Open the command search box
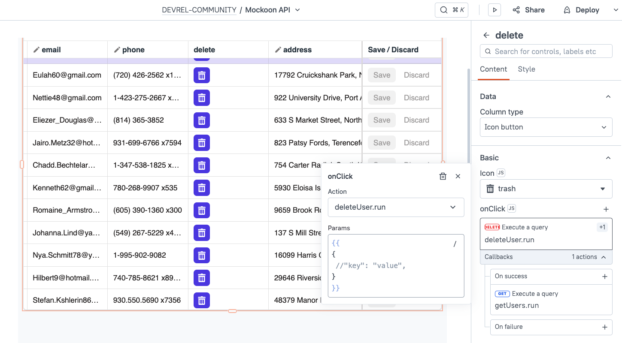The image size is (622, 343). (x=451, y=10)
